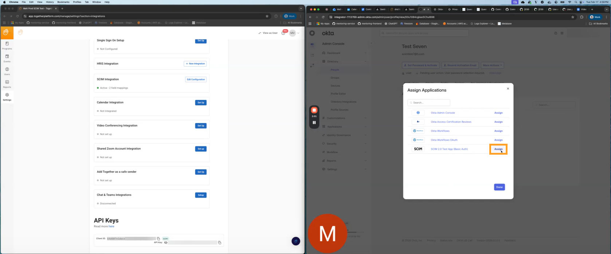611x254 pixels.
Task: Assign Okta Workflows OAuth application
Action: coord(498,140)
